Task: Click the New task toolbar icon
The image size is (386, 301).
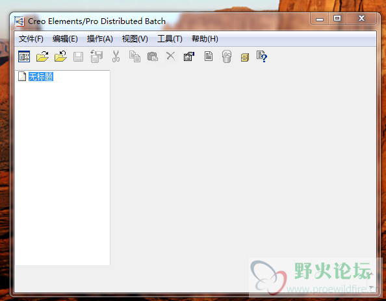Action: (x=24, y=56)
